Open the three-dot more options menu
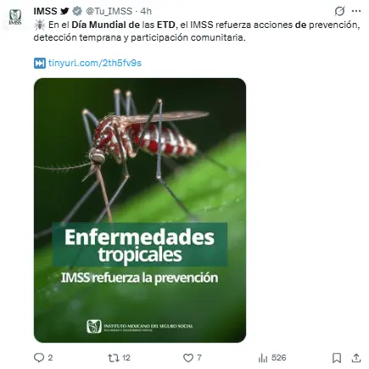Viewport: 369px width, 369px height. [356, 11]
